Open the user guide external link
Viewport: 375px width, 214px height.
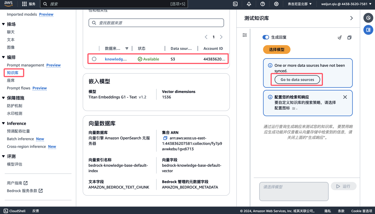pos(17,183)
